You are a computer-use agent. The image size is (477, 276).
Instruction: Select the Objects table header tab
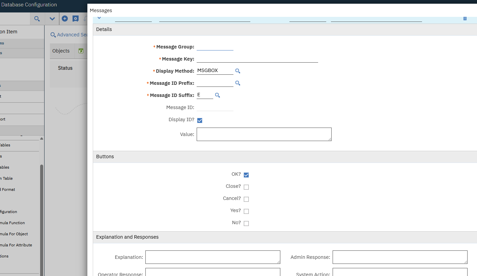[61, 51]
